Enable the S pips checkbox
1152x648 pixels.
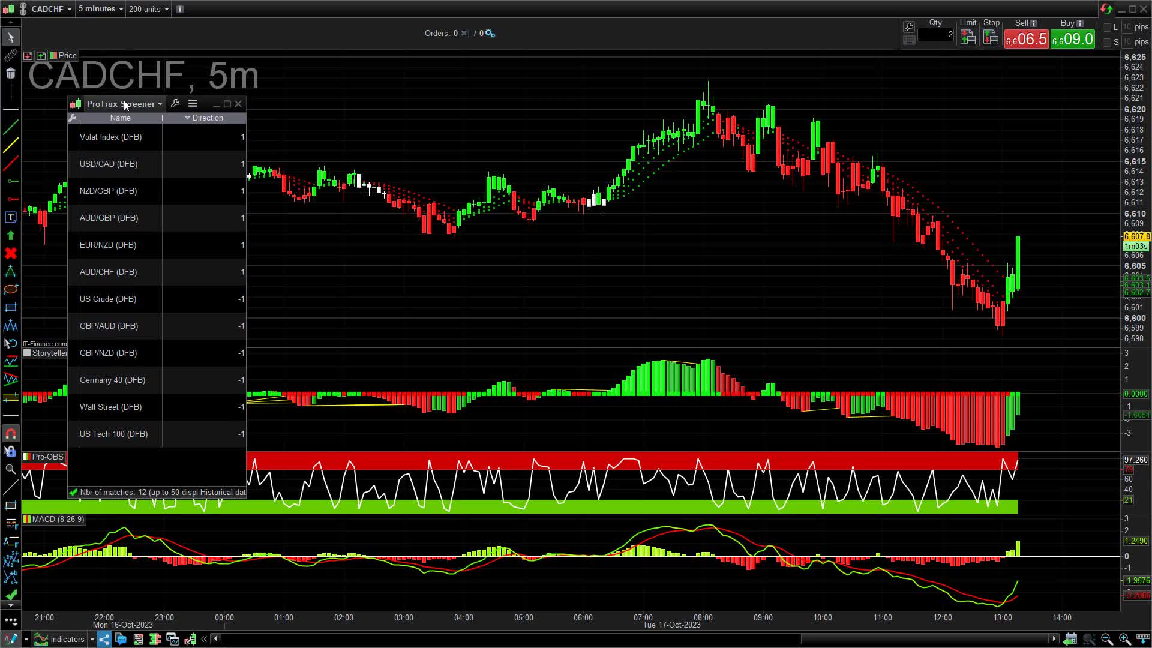(1107, 43)
